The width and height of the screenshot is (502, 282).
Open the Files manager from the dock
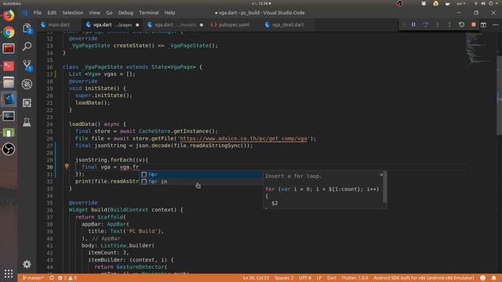[9, 82]
